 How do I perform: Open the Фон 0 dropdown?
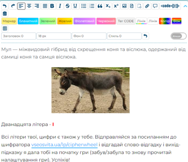(89, 36)
